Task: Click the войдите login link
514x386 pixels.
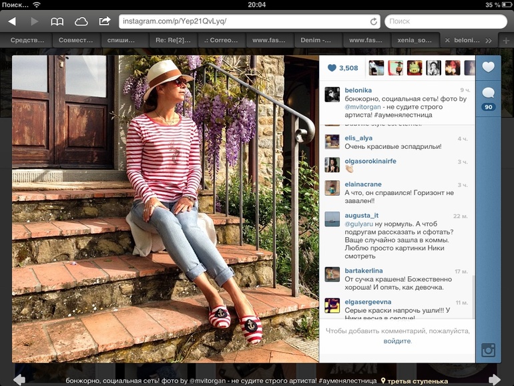Action: point(397,341)
